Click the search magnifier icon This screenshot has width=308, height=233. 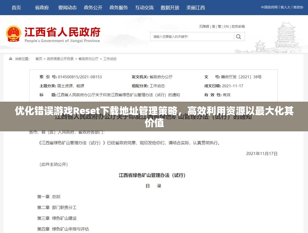(239, 37)
